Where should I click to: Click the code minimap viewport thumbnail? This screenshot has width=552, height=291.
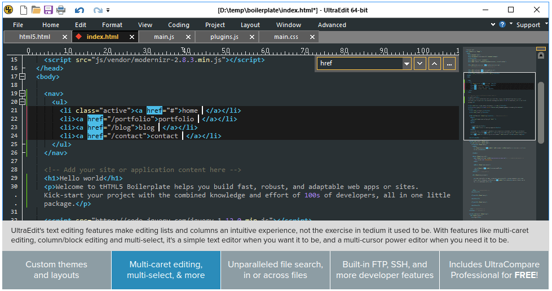(500, 106)
